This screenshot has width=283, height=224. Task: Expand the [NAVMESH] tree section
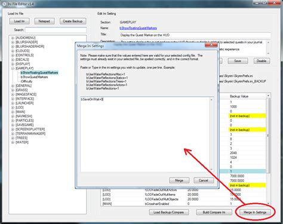point(13,116)
